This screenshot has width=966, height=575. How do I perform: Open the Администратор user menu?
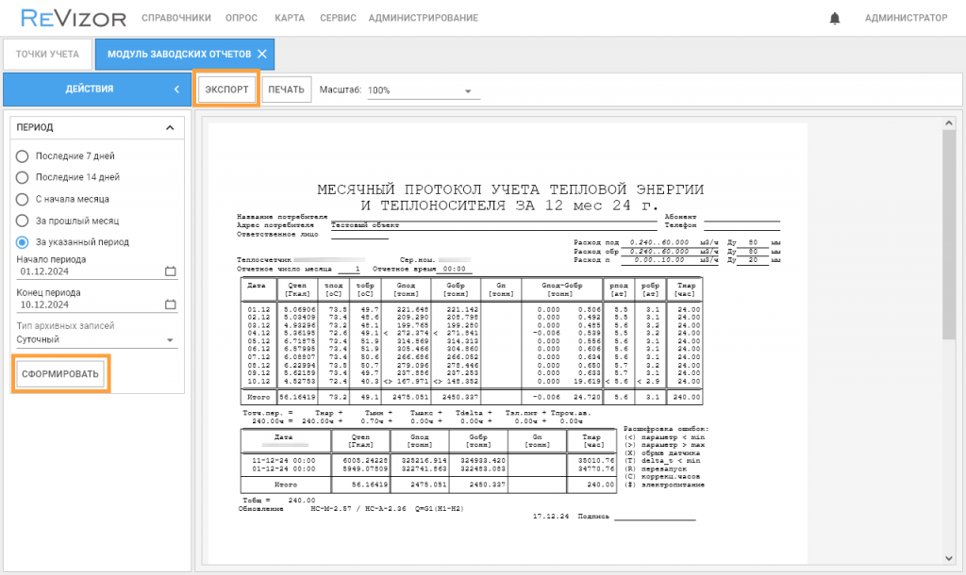pyautogui.click(x=907, y=18)
